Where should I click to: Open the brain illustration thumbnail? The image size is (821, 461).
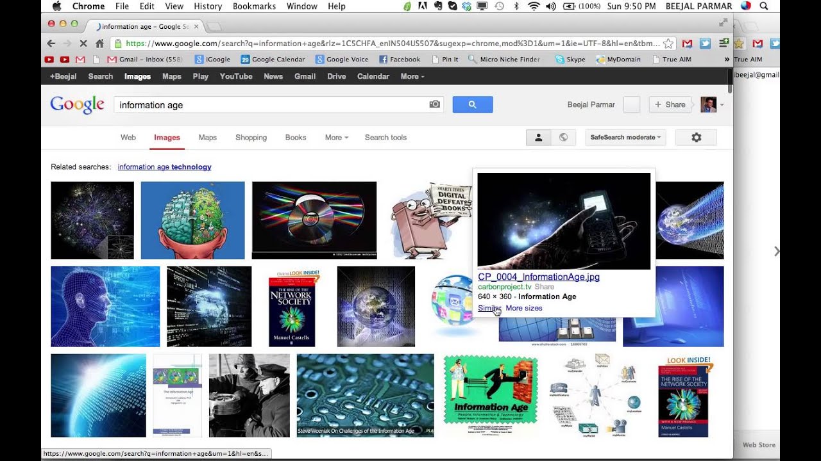(192, 220)
